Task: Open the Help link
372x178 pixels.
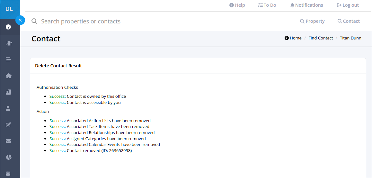Action: [x=237, y=5]
